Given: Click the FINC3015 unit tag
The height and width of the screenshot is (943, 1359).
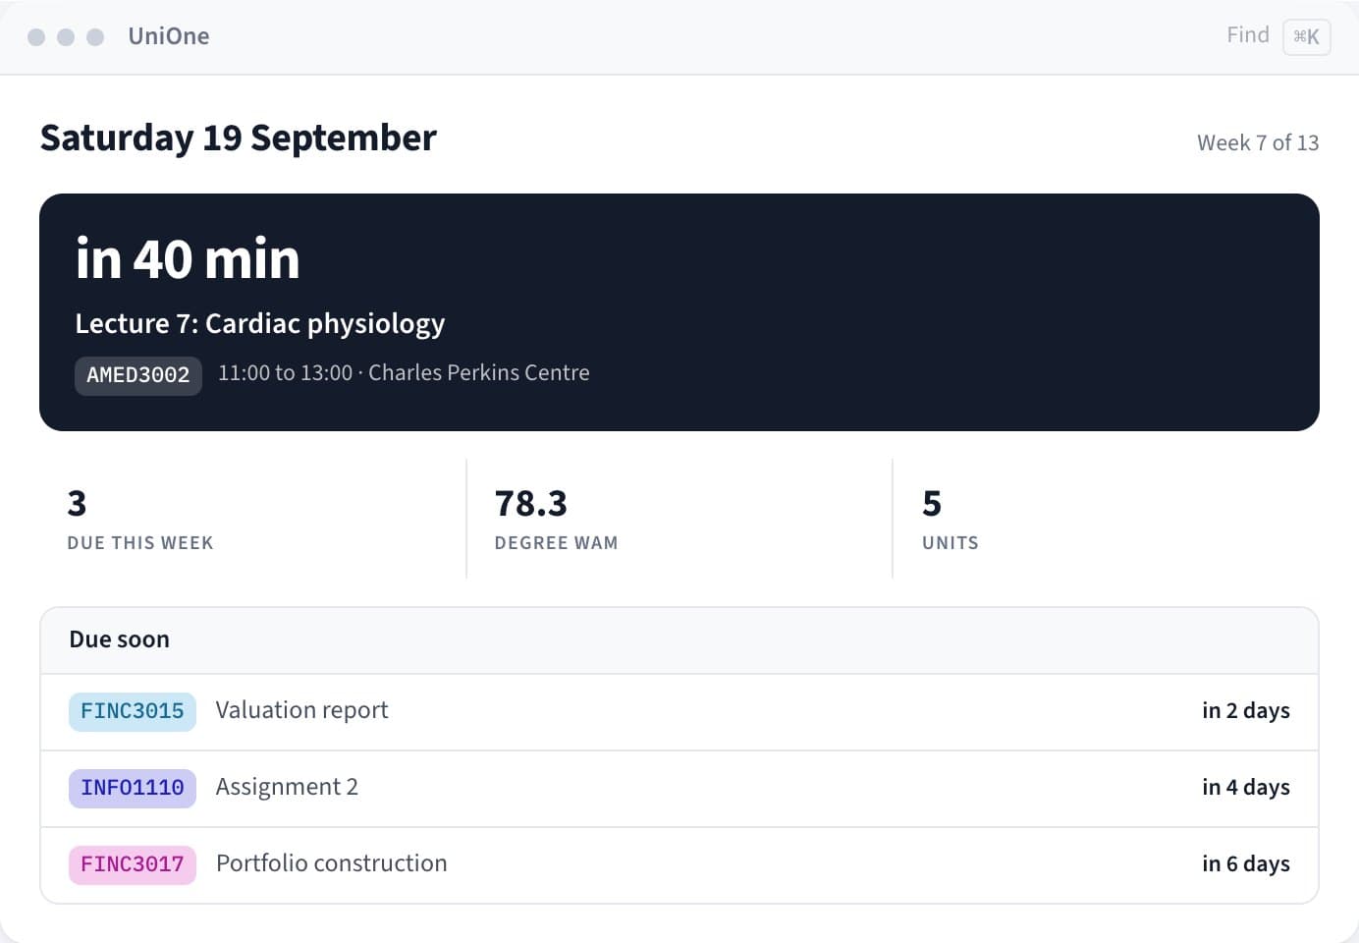Looking at the screenshot, I should pyautogui.click(x=133, y=712).
